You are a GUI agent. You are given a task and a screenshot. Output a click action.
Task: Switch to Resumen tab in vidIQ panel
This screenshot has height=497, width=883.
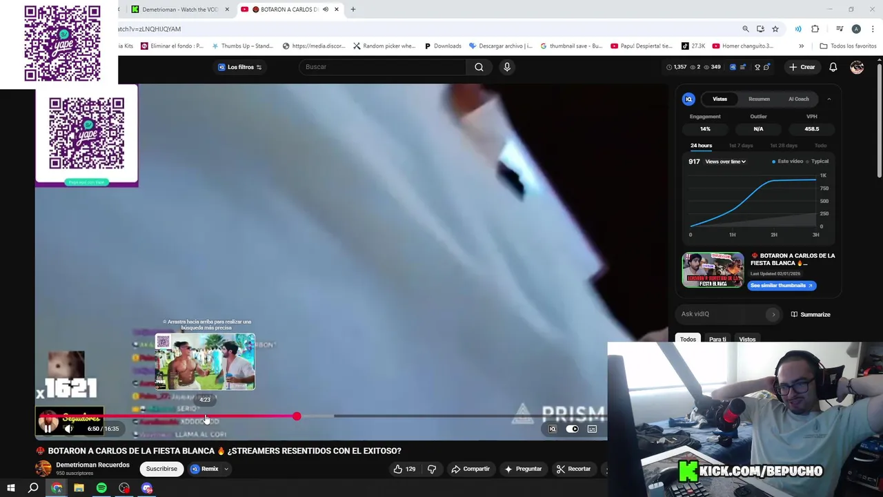pyautogui.click(x=759, y=99)
